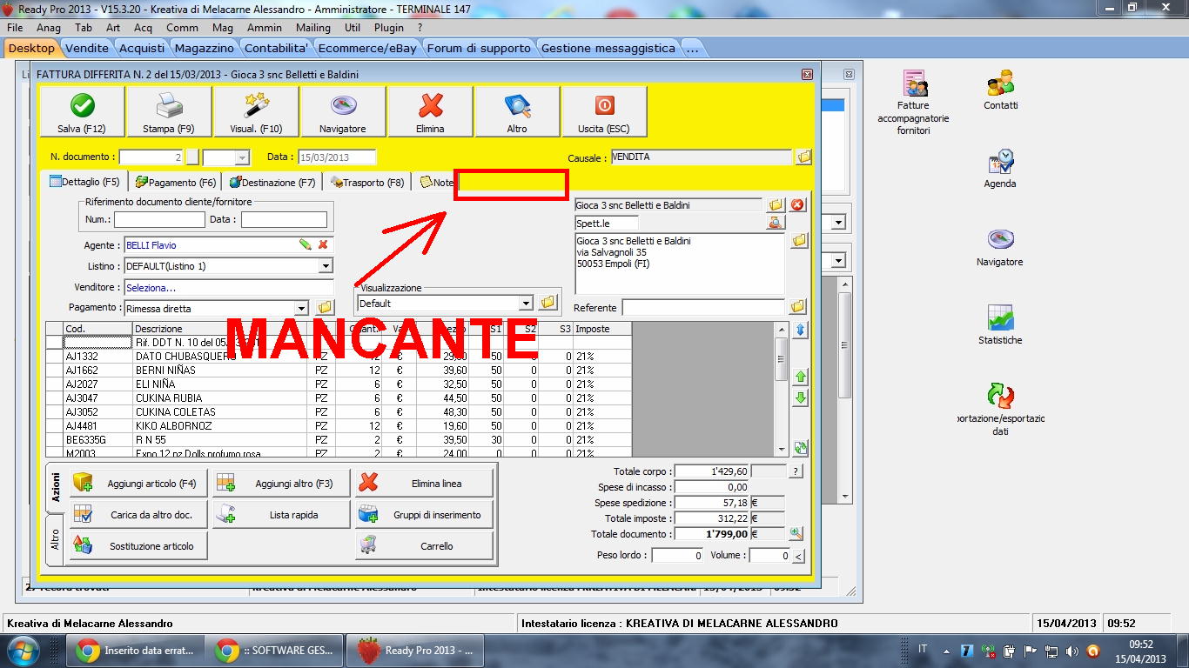1189x668 pixels.
Task: Click Aggiungi articolo (F4) button
Action: [x=138, y=483]
